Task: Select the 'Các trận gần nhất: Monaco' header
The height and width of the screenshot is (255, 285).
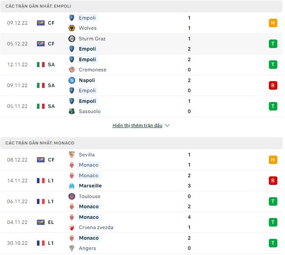Action: [40, 143]
